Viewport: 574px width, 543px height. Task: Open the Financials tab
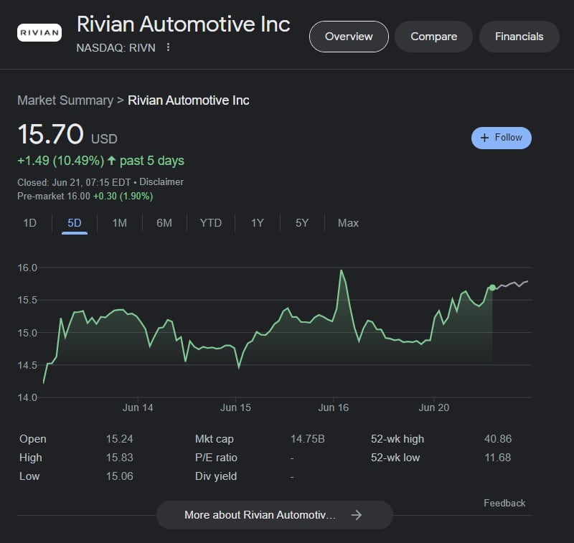click(519, 37)
